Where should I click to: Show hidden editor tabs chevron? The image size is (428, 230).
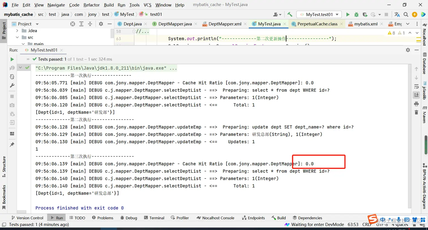[x=408, y=24]
